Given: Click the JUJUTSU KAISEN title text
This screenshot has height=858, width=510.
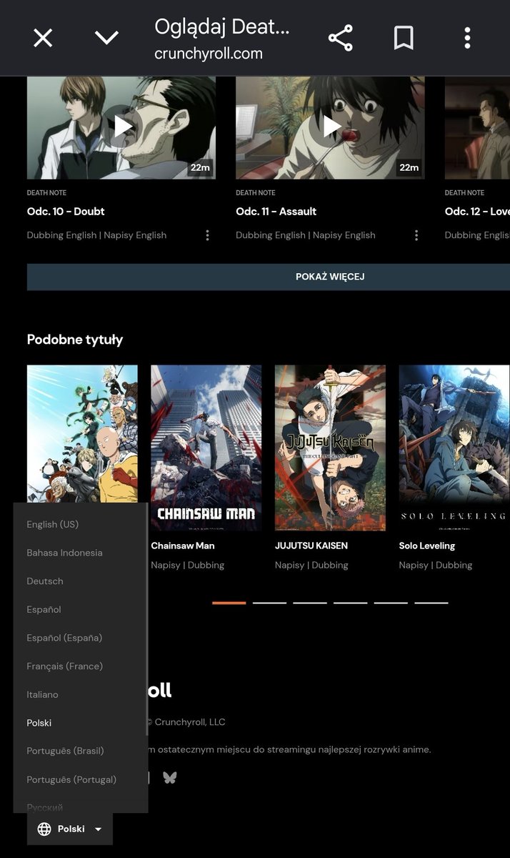Looking at the screenshot, I should [311, 546].
